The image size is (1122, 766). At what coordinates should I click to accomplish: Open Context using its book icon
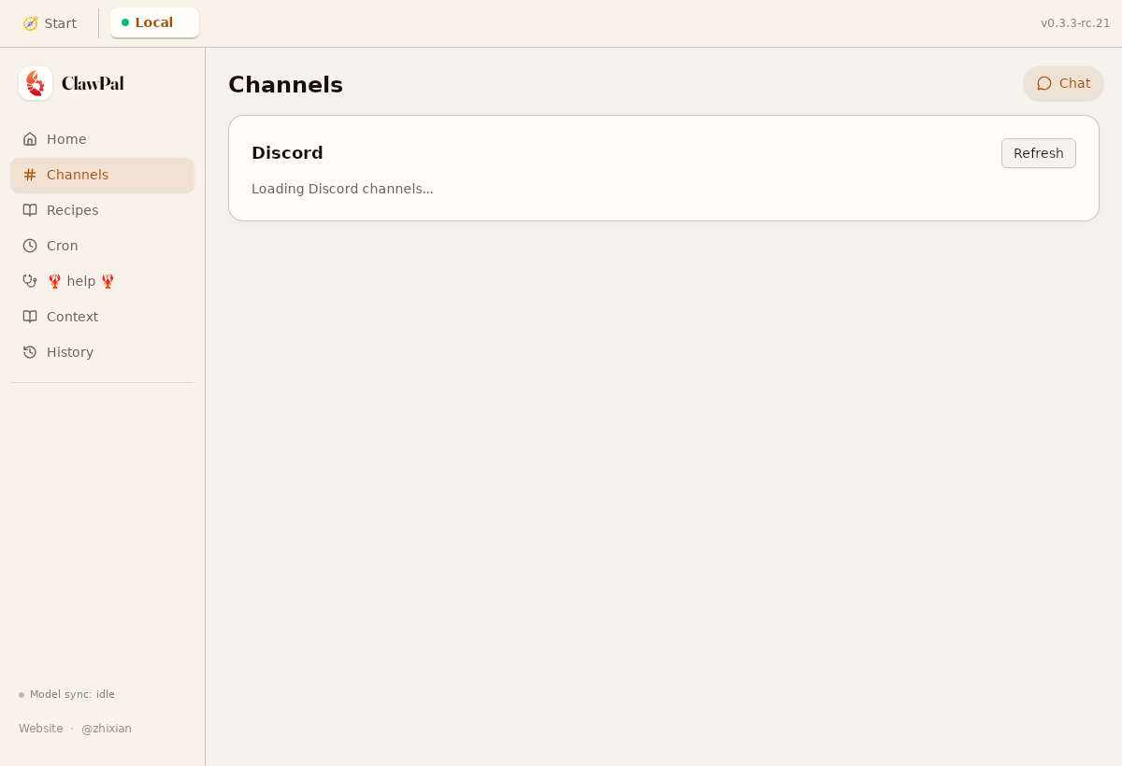pos(30,317)
